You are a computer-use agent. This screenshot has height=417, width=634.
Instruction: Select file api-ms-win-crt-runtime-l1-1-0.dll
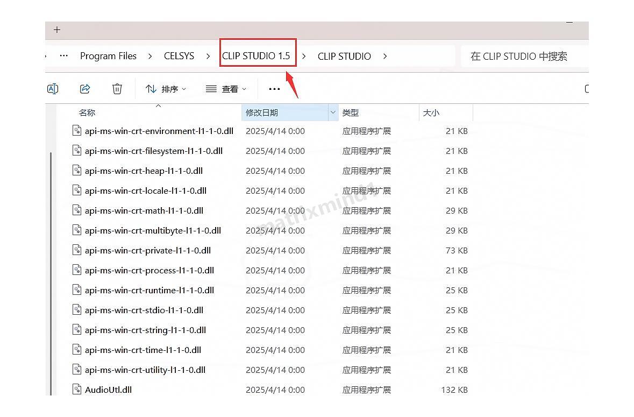[x=149, y=291]
